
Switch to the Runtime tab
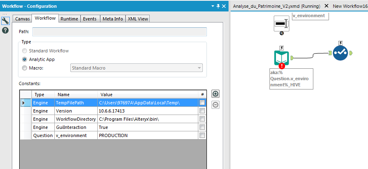69,19
